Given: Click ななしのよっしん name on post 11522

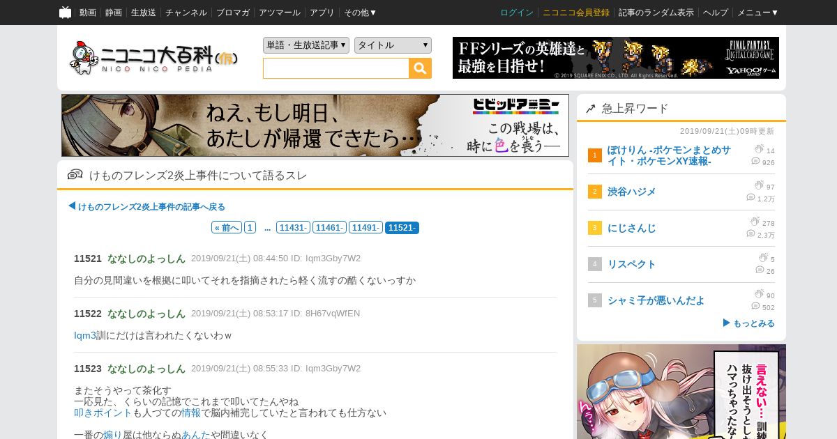Looking at the screenshot, I should [x=146, y=314].
